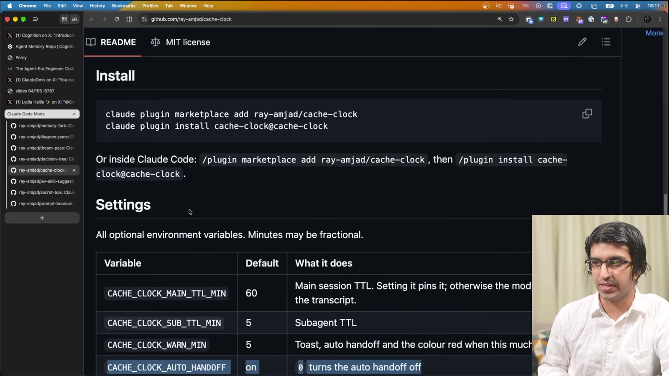Open the extension showing the 97 badge

click(x=579, y=19)
